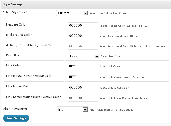Click the Align Navigation label
Image resolution: width=171 pixels, height=126 pixels.
coord(16,109)
